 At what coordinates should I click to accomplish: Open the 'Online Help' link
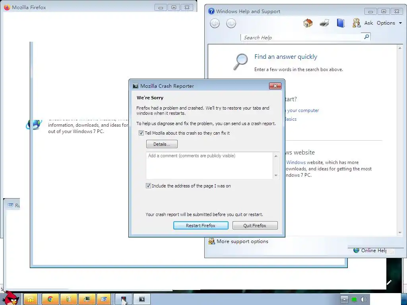pos(374,250)
